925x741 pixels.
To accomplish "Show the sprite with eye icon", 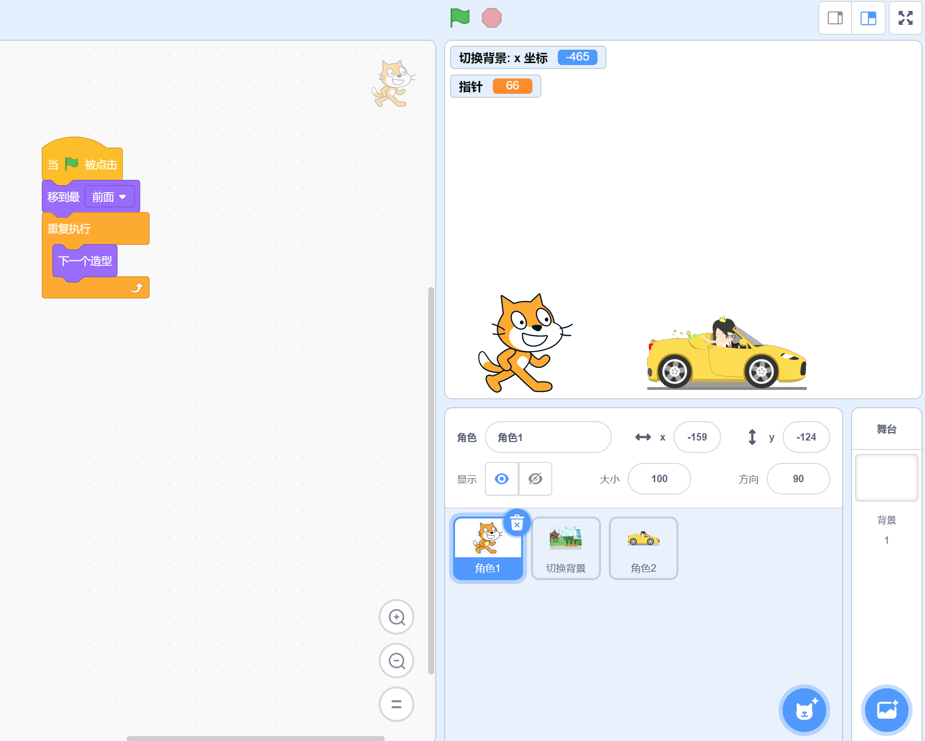I will tap(502, 479).
